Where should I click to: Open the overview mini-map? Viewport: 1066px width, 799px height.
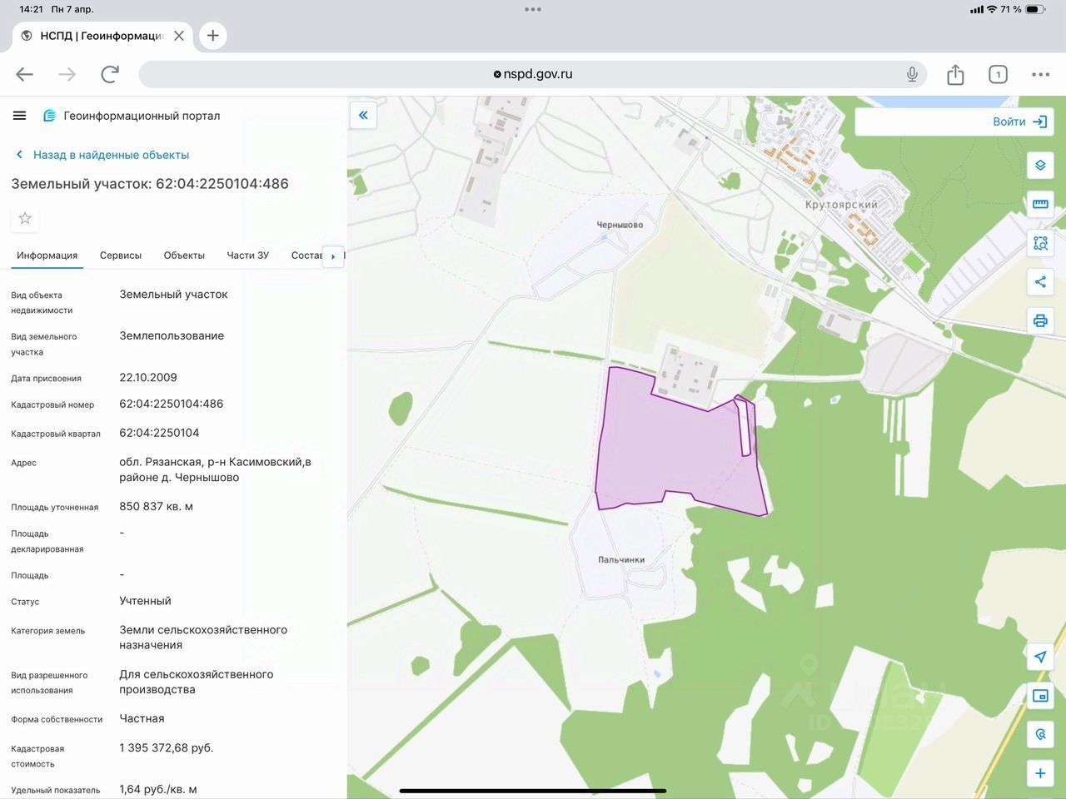pos(1040,696)
